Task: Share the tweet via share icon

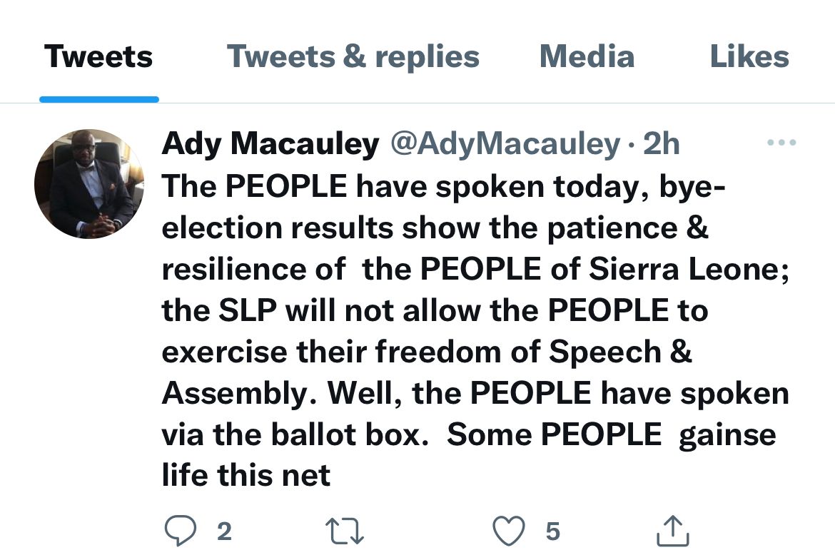Action: point(672,531)
